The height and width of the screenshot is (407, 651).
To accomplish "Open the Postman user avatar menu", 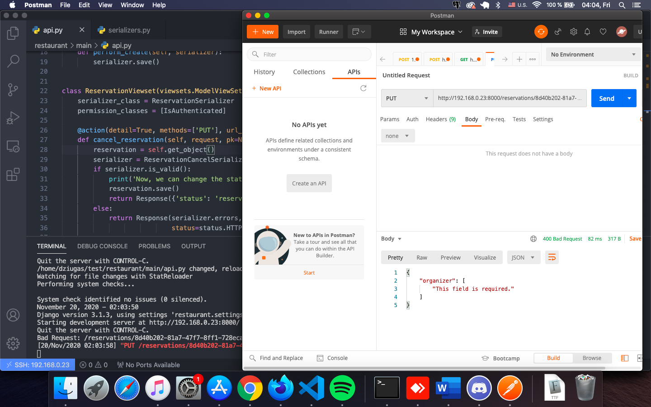I will point(622,32).
